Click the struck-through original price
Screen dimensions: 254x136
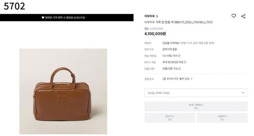tap(156, 29)
